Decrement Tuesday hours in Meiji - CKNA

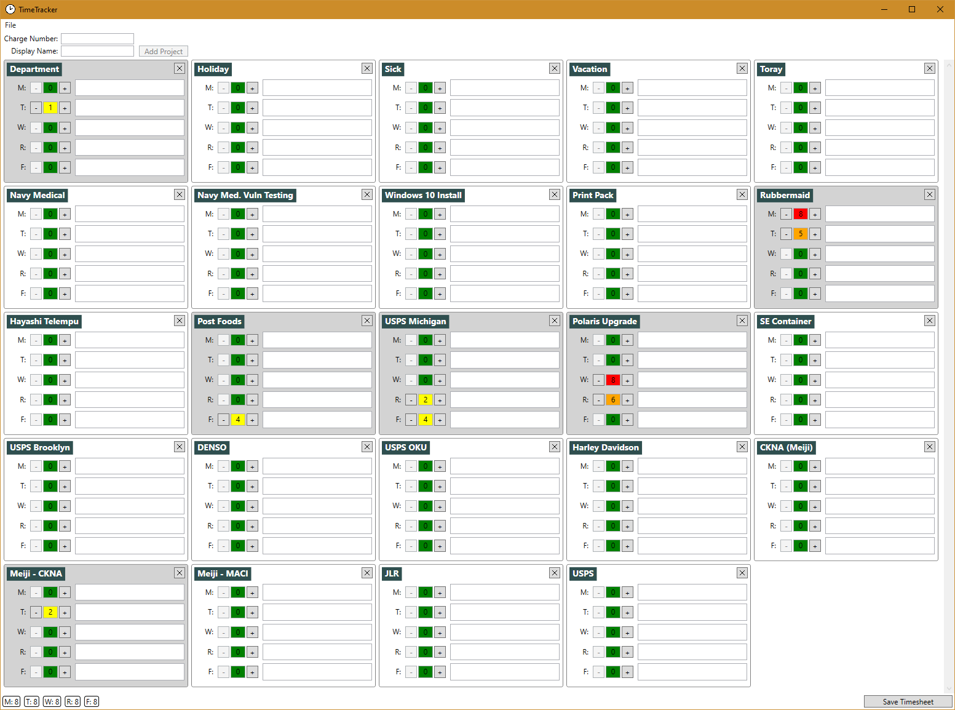point(36,612)
